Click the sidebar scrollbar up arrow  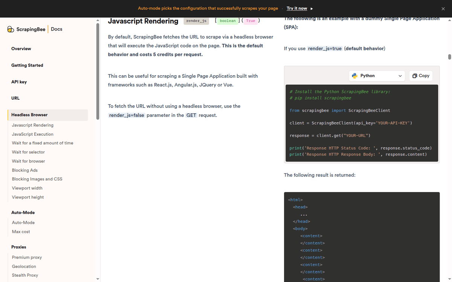pos(98,20)
